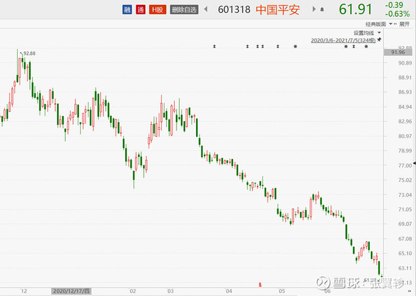The image size is (416, 296).
Task: Click the current price 61.91
Action: coord(355,10)
